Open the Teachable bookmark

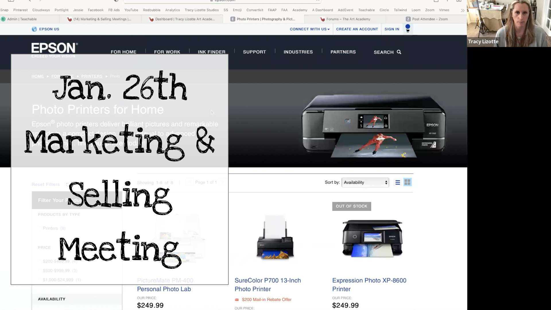click(x=366, y=10)
